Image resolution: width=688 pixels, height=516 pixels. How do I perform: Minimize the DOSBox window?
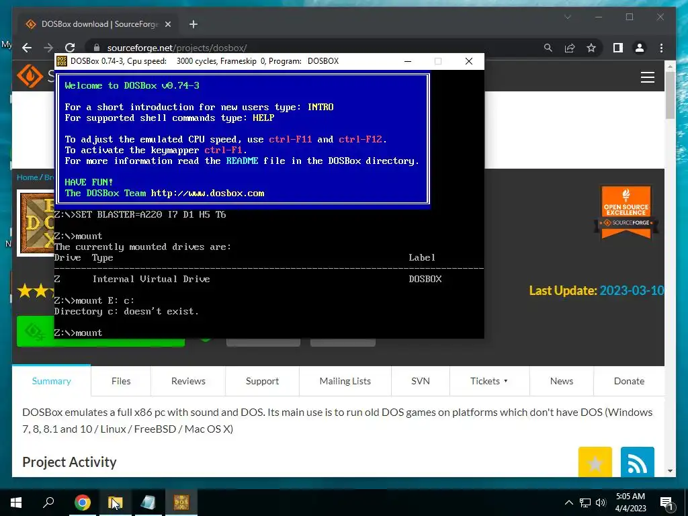pyautogui.click(x=408, y=61)
